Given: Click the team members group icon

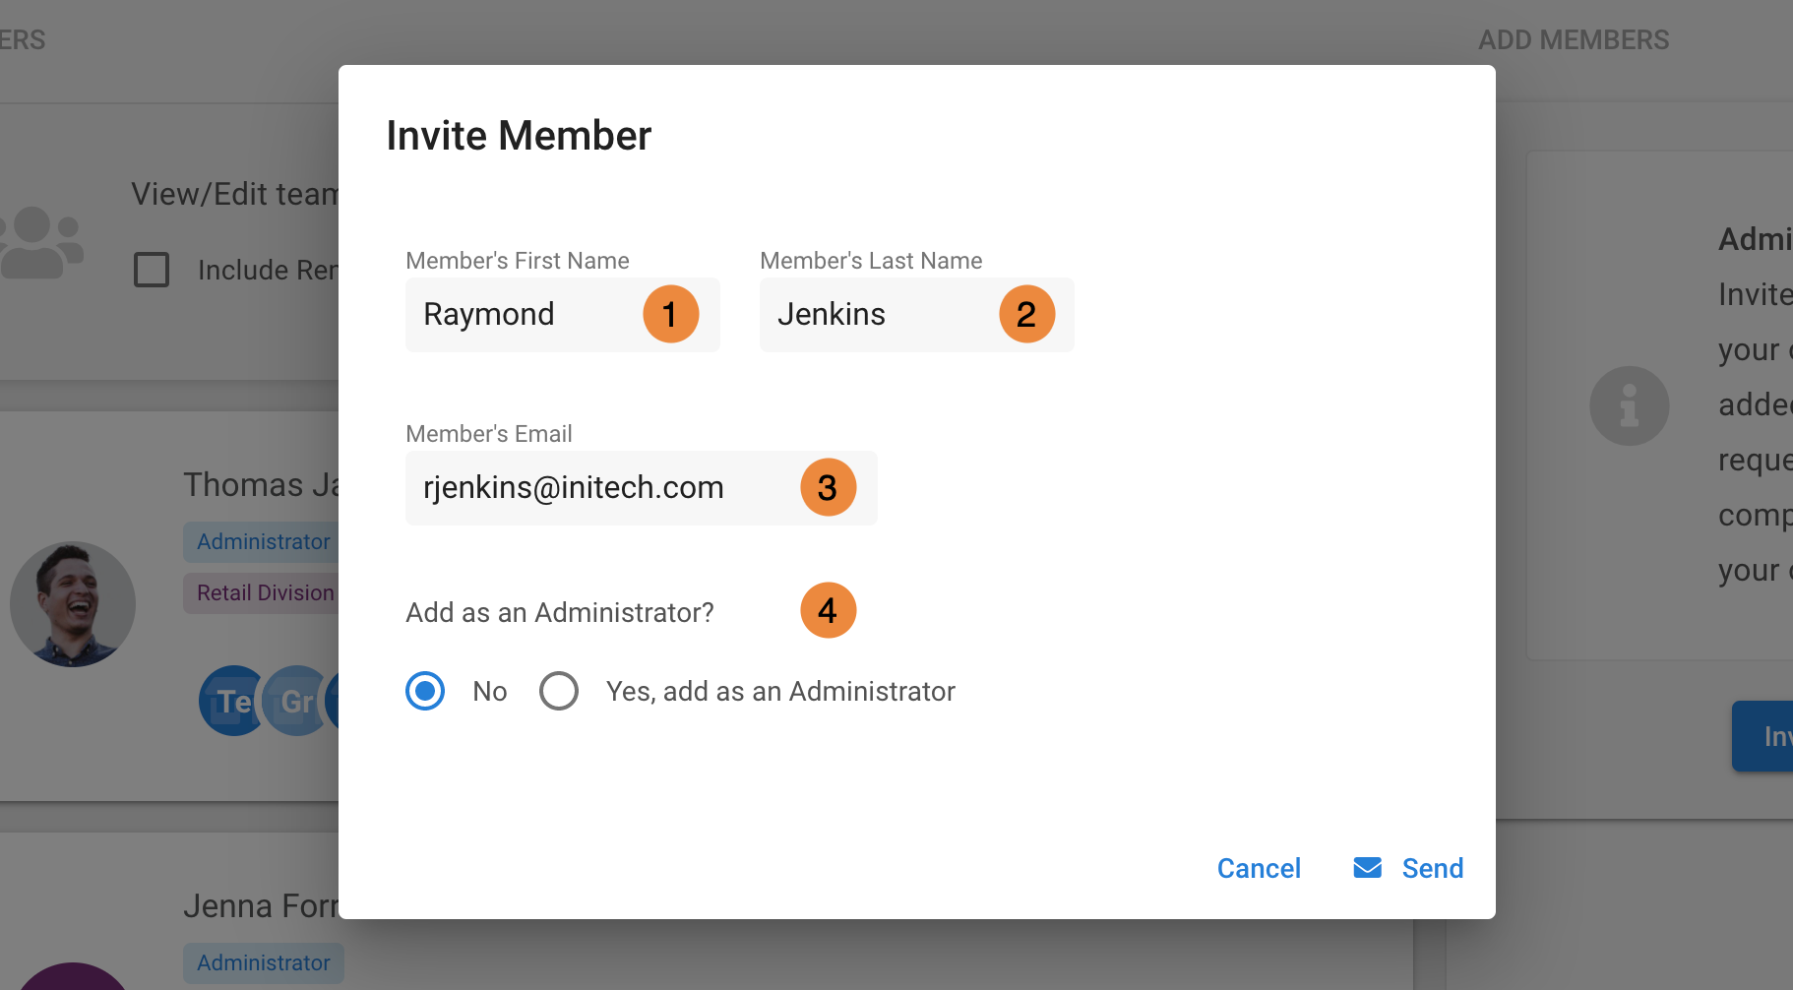Looking at the screenshot, I should [x=41, y=242].
